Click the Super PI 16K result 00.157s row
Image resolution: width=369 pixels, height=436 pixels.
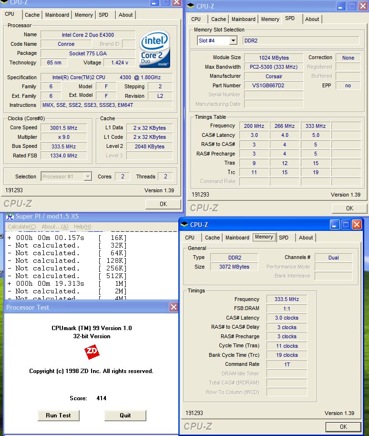pyautogui.click(x=67, y=238)
